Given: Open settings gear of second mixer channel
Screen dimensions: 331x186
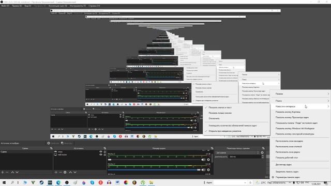Looking at the screenshot, I should [x=208, y=170].
